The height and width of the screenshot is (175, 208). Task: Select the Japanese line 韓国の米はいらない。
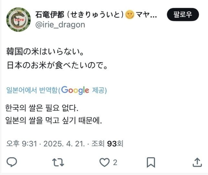tap(45, 52)
